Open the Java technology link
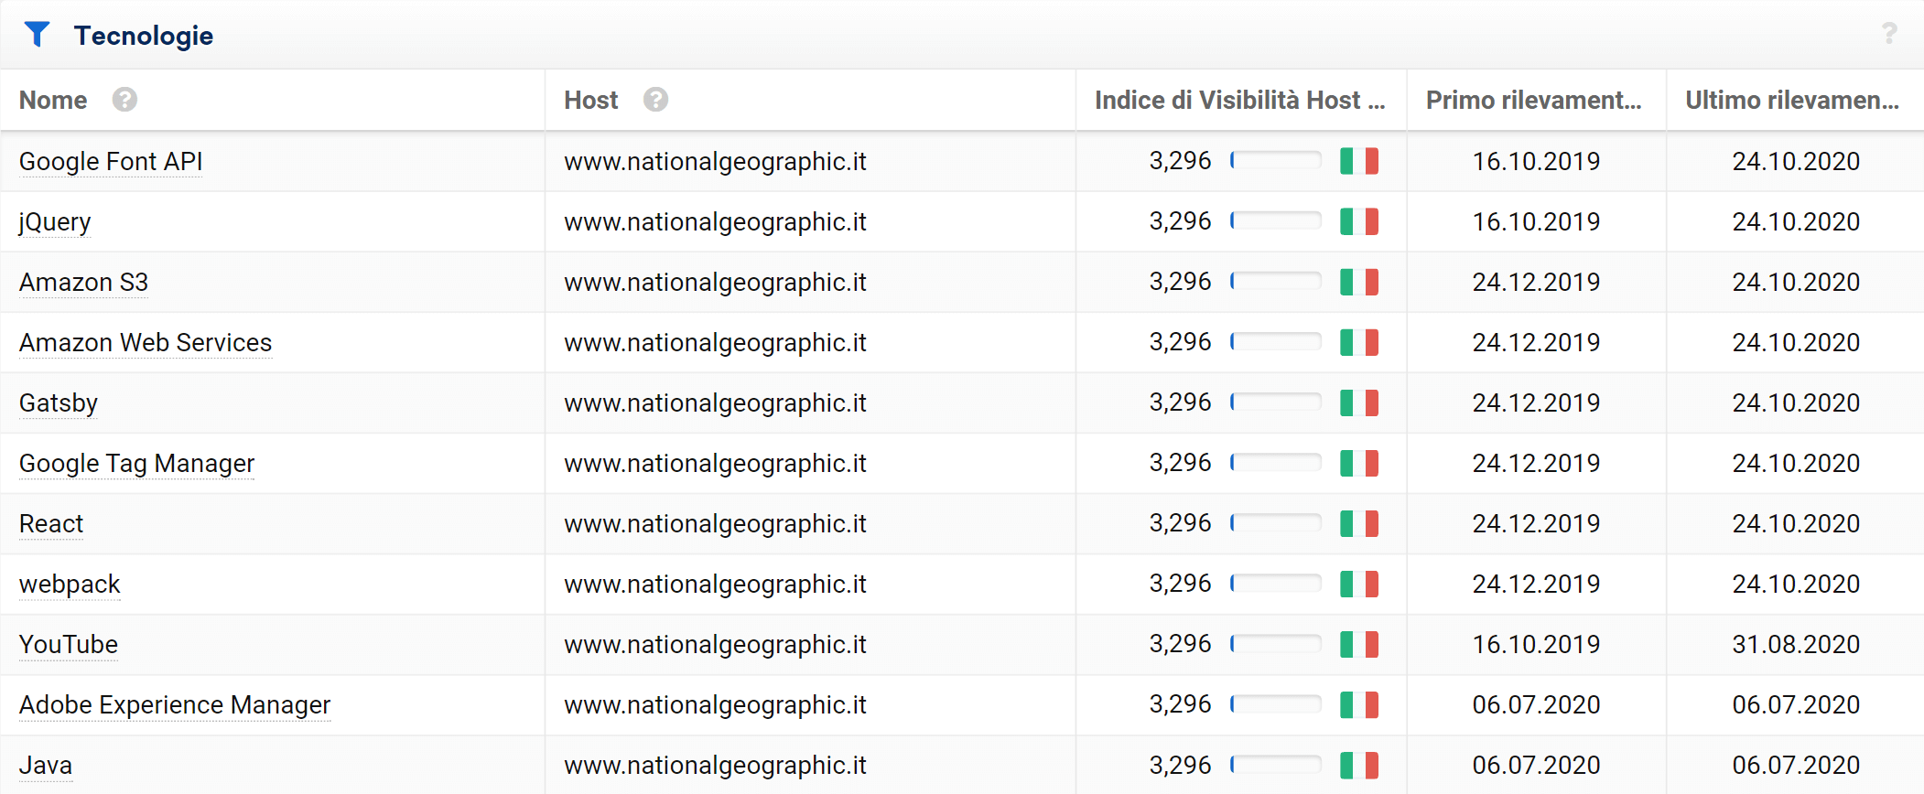 [x=46, y=765]
